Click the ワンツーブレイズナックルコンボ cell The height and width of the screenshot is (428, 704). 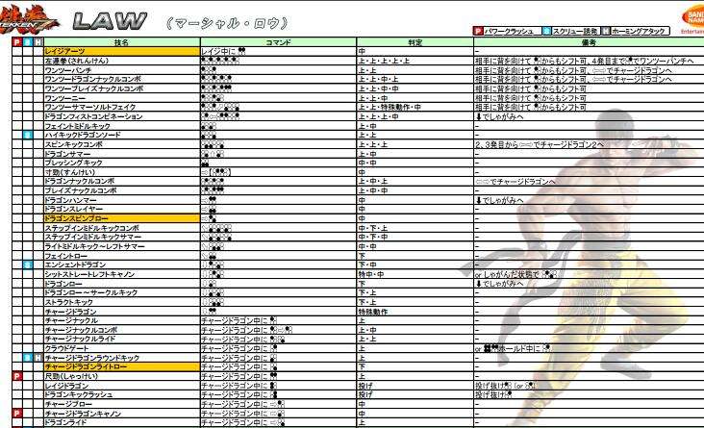122,88
